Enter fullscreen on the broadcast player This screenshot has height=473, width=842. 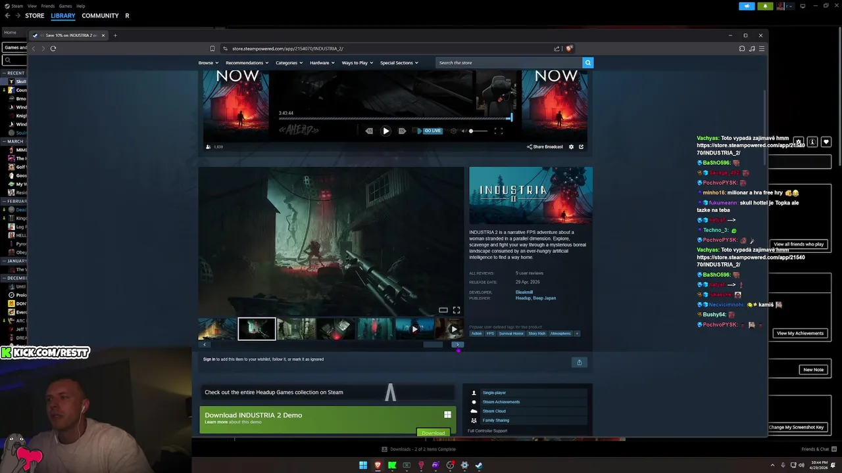tap(498, 131)
